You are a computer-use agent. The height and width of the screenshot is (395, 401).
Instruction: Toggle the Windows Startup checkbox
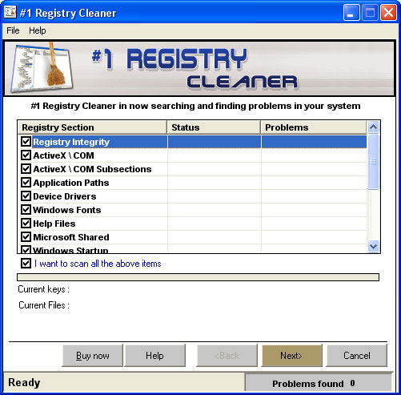point(26,250)
